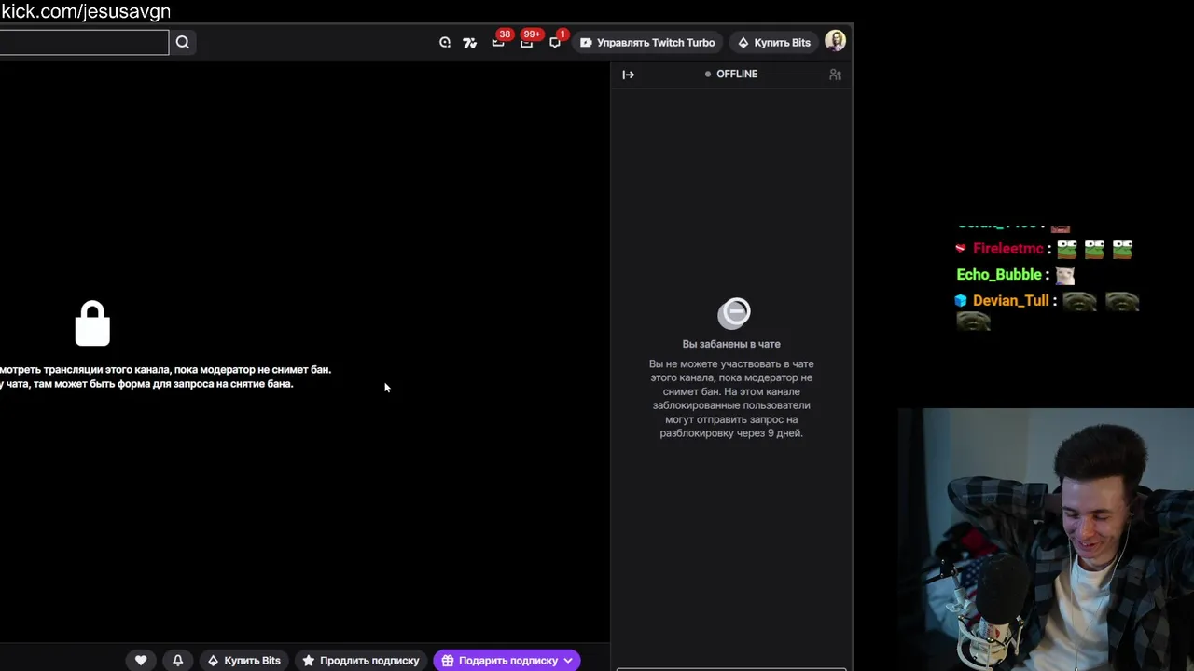Click Echo_Bubble username in overlay chat

pos(999,275)
